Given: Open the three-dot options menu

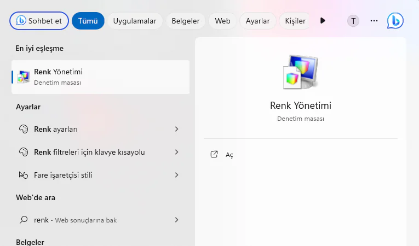Looking at the screenshot, I should coord(374,21).
